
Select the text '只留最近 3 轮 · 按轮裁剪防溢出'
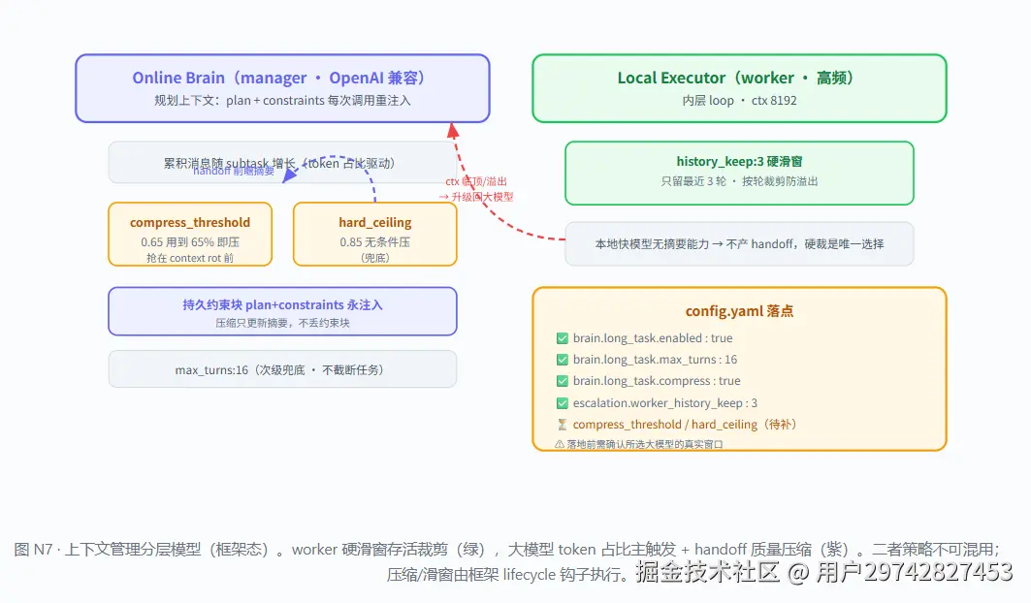(x=740, y=181)
